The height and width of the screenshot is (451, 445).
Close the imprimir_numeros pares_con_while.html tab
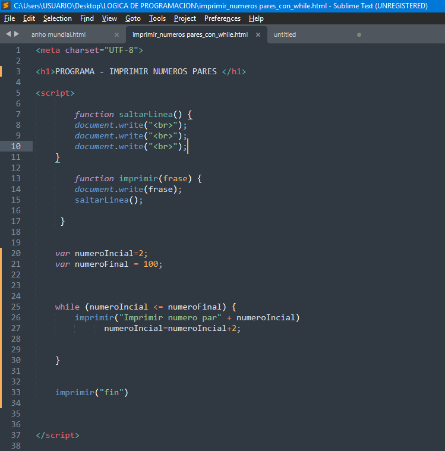click(258, 35)
